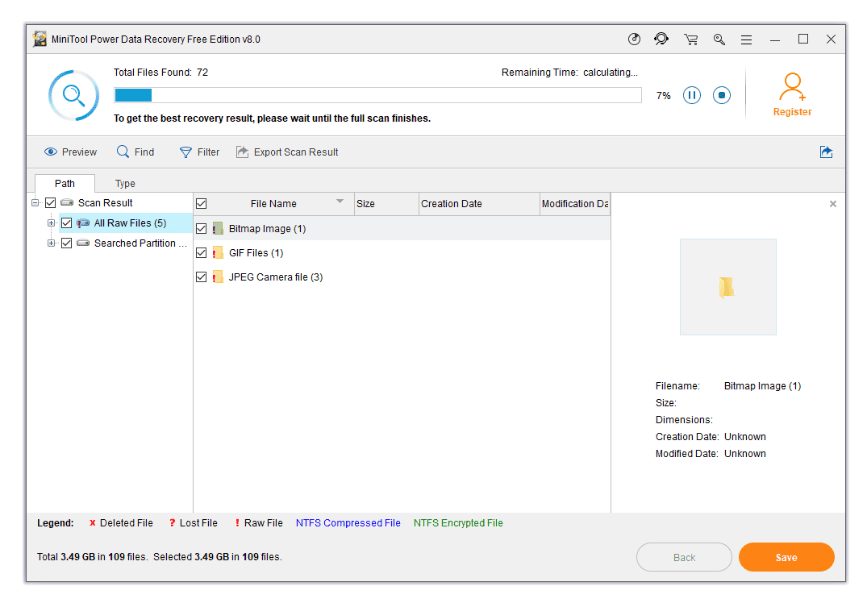Viewport: 867px width, 603px height.
Task: Select the GIF Files (1) row
Action: [402, 252]
